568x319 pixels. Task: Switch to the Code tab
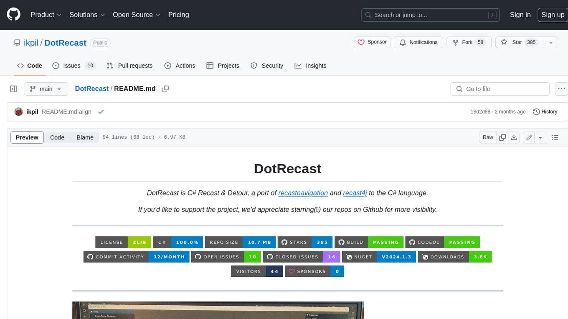click(29, 66)
